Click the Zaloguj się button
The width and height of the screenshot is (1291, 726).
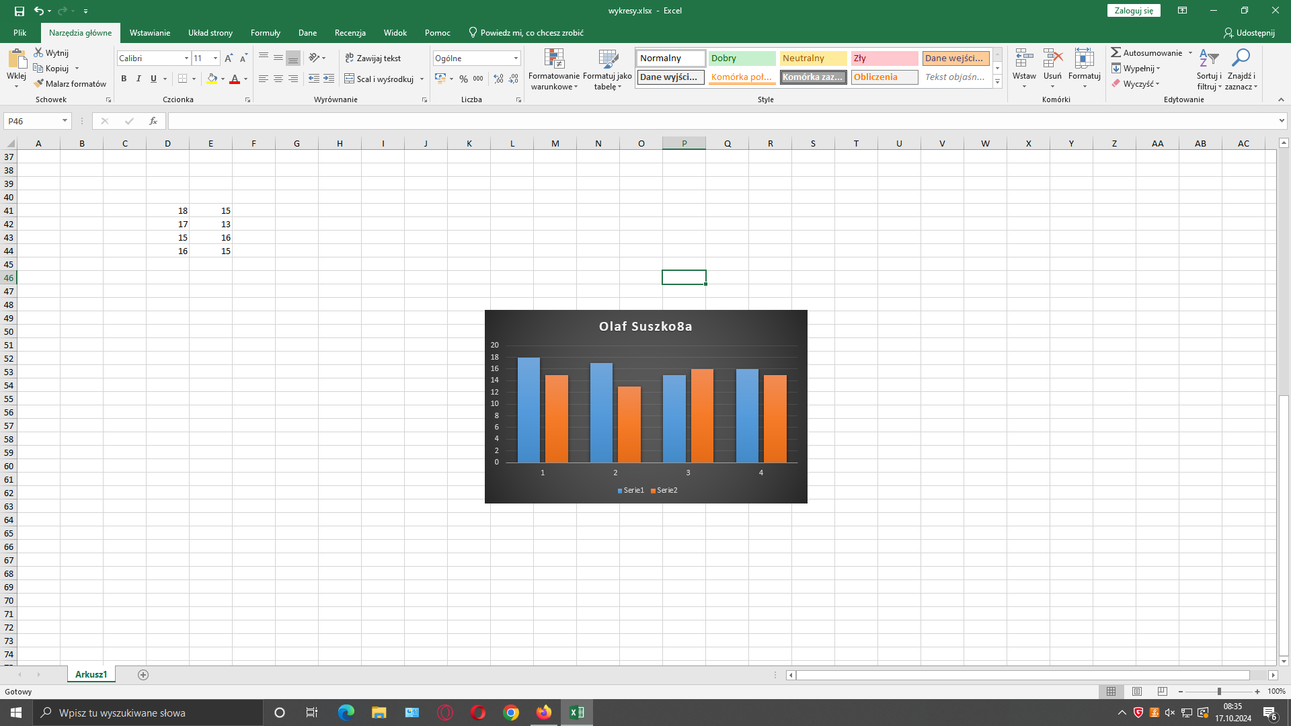[x=1133, y=11]
